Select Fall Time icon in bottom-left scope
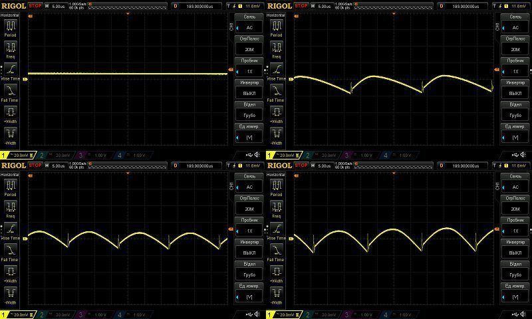Screen dimensions: 532x319 tap(11, 250)
